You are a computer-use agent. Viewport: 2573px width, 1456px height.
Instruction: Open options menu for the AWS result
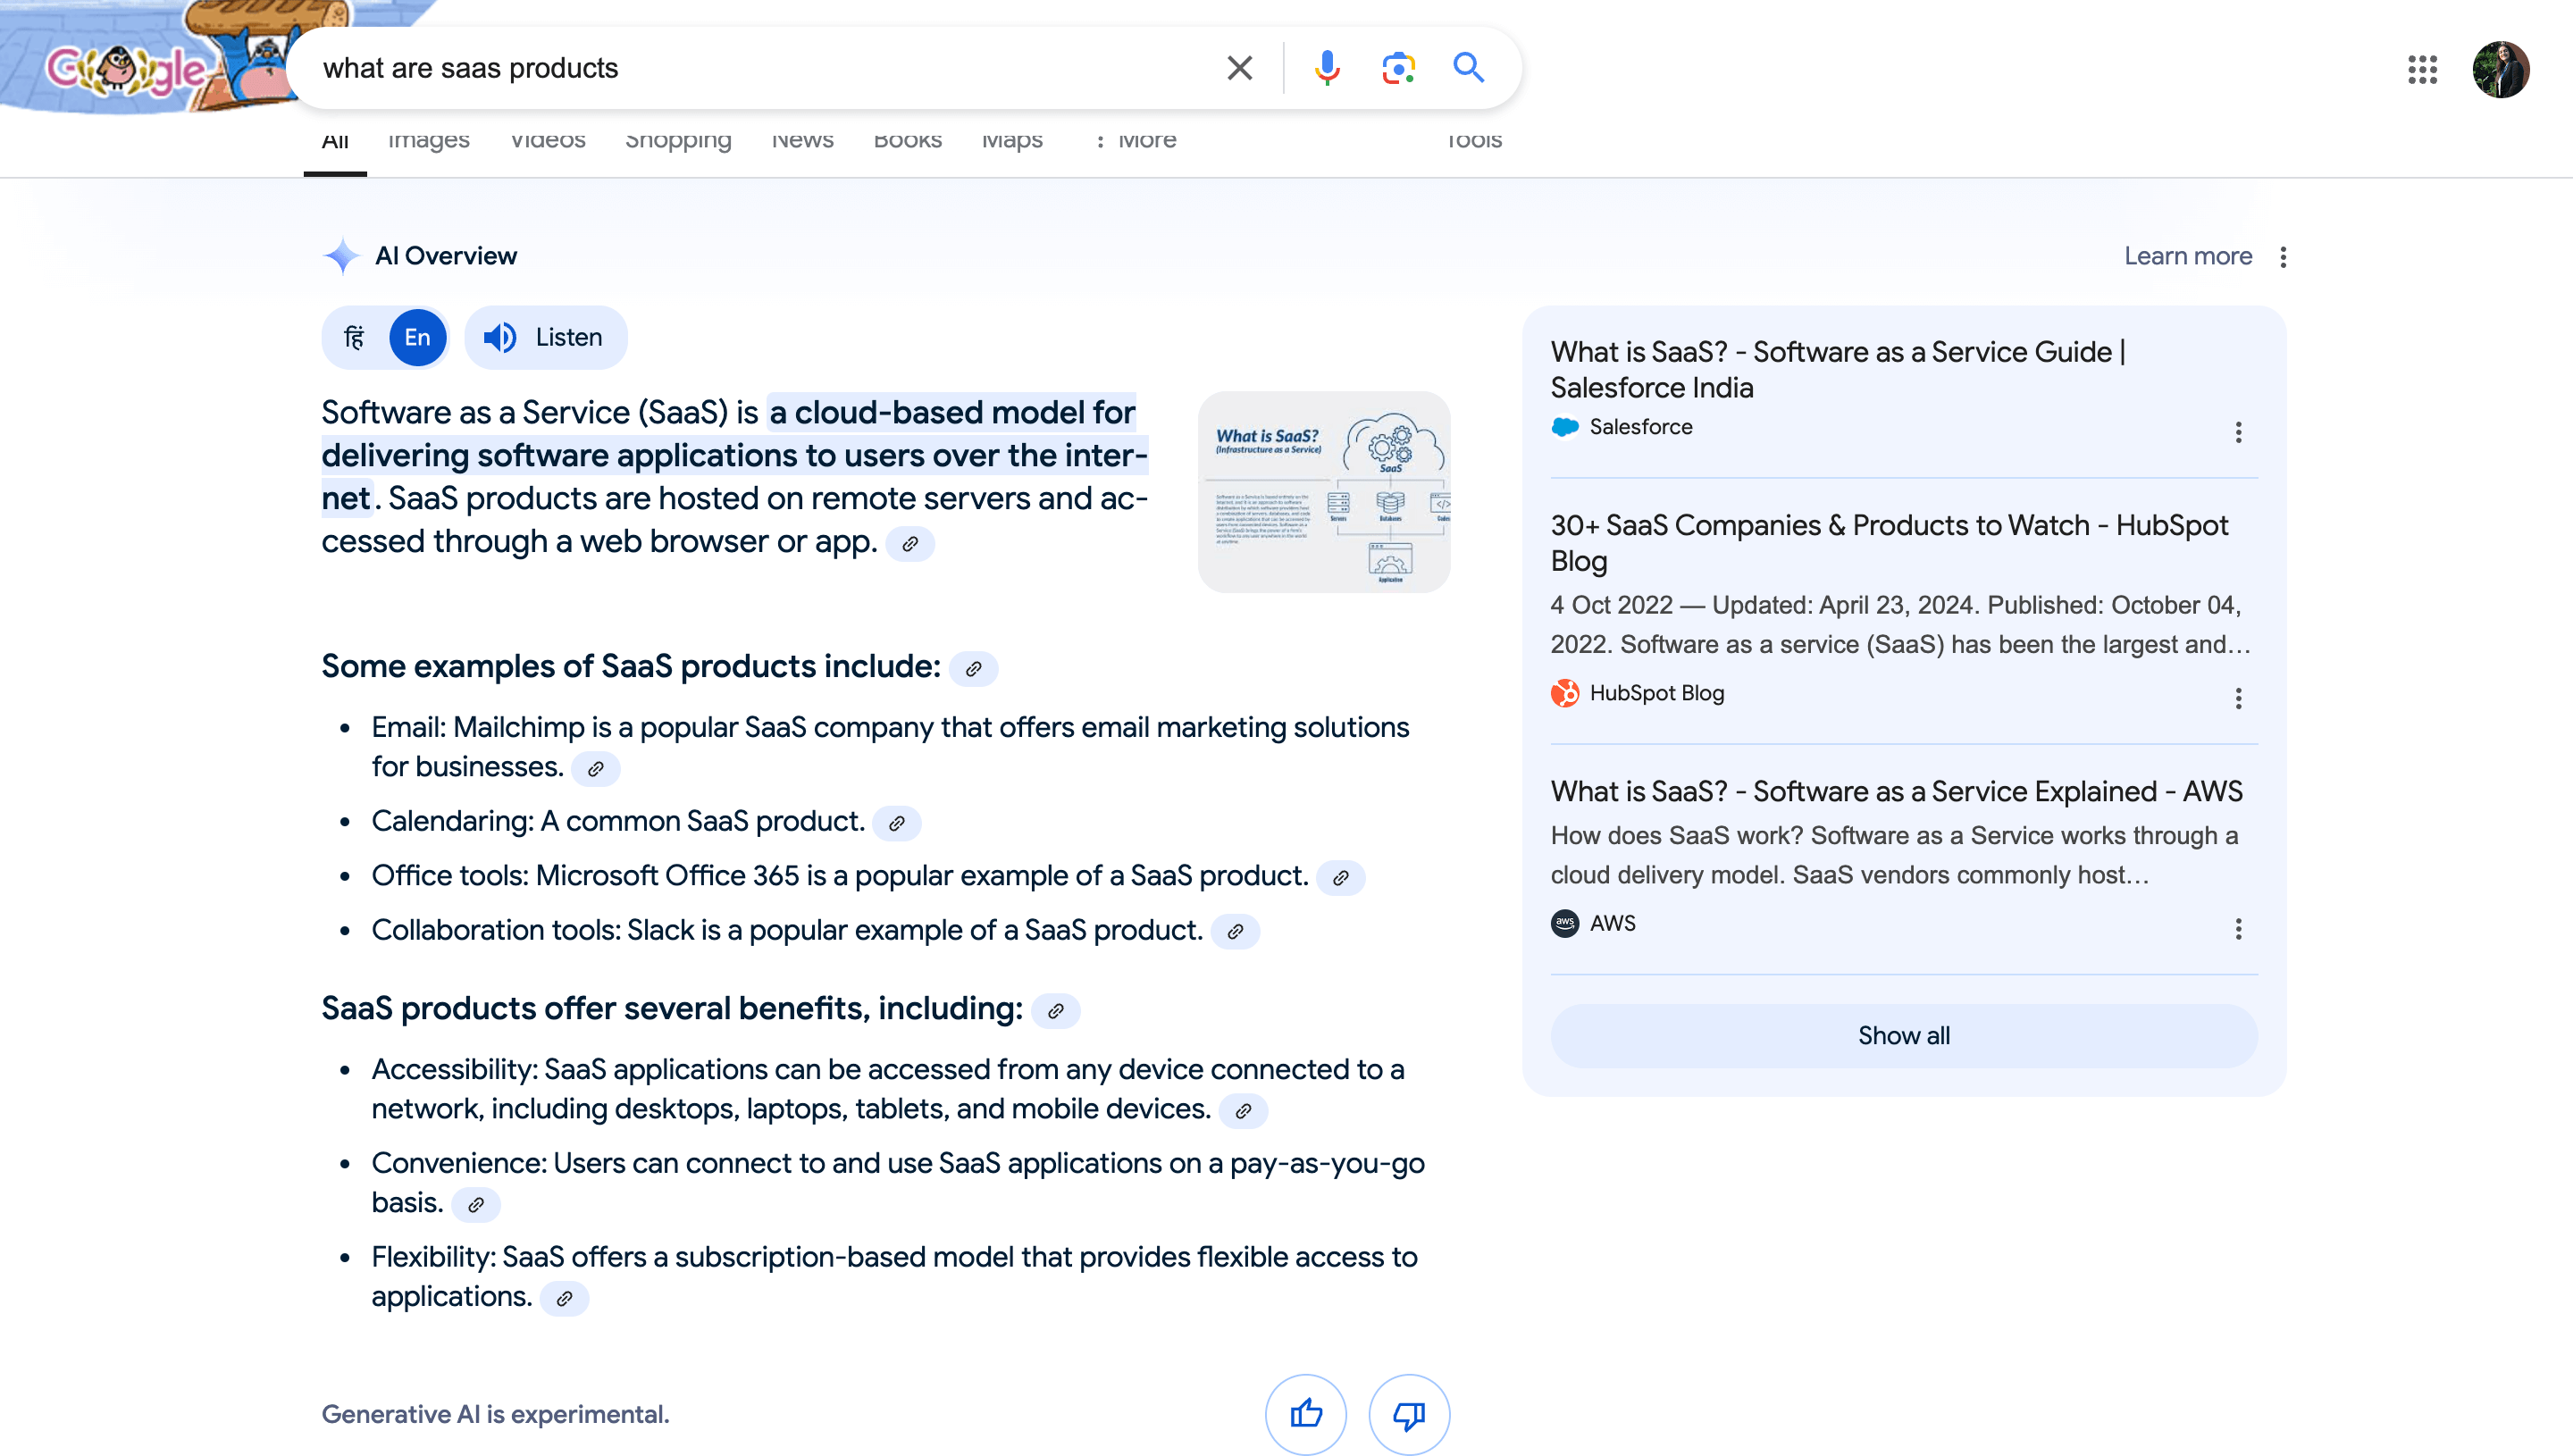click(x=2239, y=929)
